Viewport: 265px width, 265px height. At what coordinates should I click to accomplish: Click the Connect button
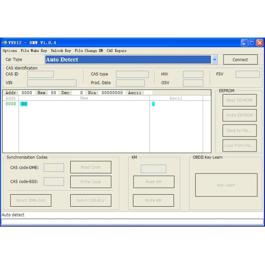tap(240, 60)
